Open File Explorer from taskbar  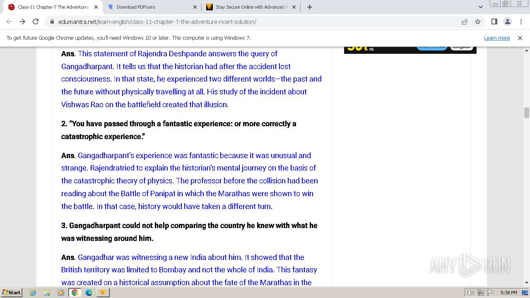coord(47,292)
